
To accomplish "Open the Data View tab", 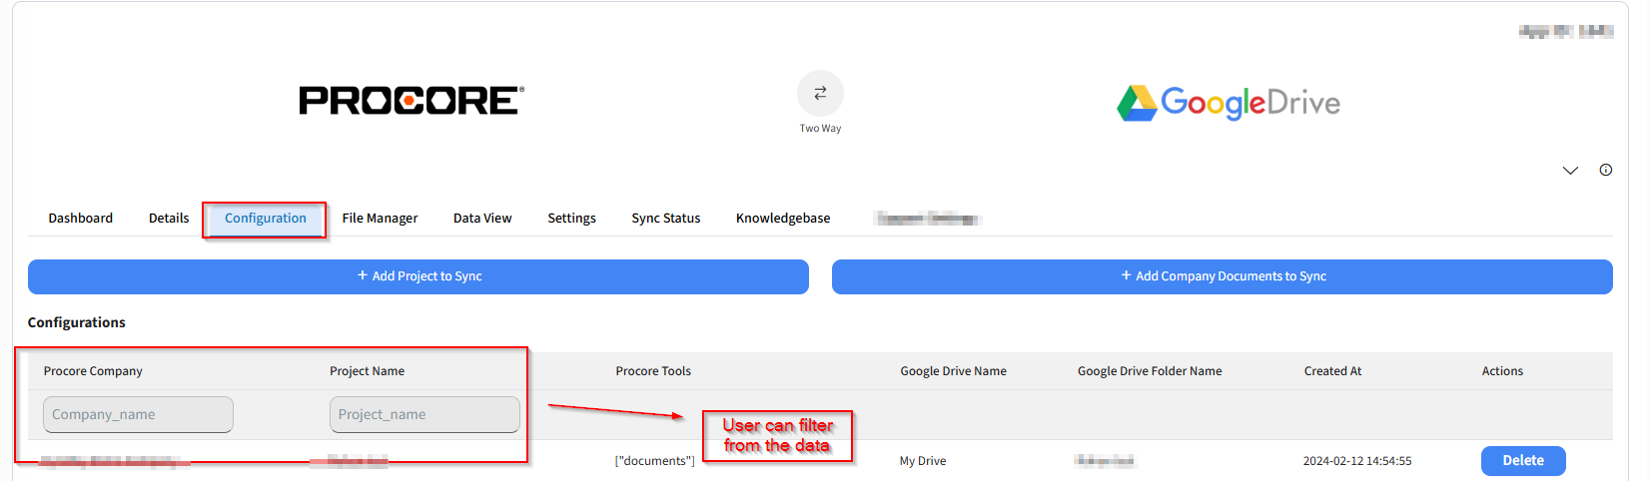I will 482,219.
